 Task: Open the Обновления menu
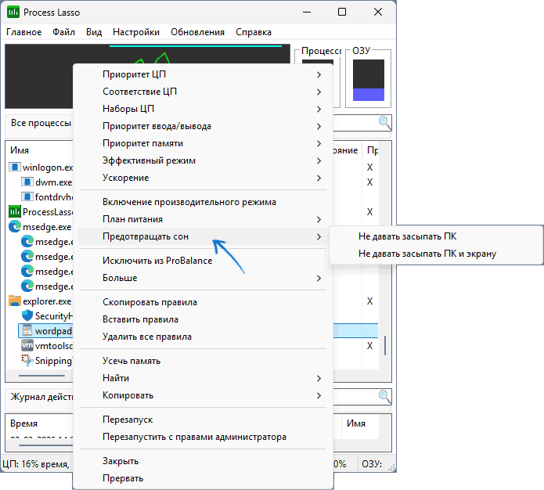(x=197, y=32)
